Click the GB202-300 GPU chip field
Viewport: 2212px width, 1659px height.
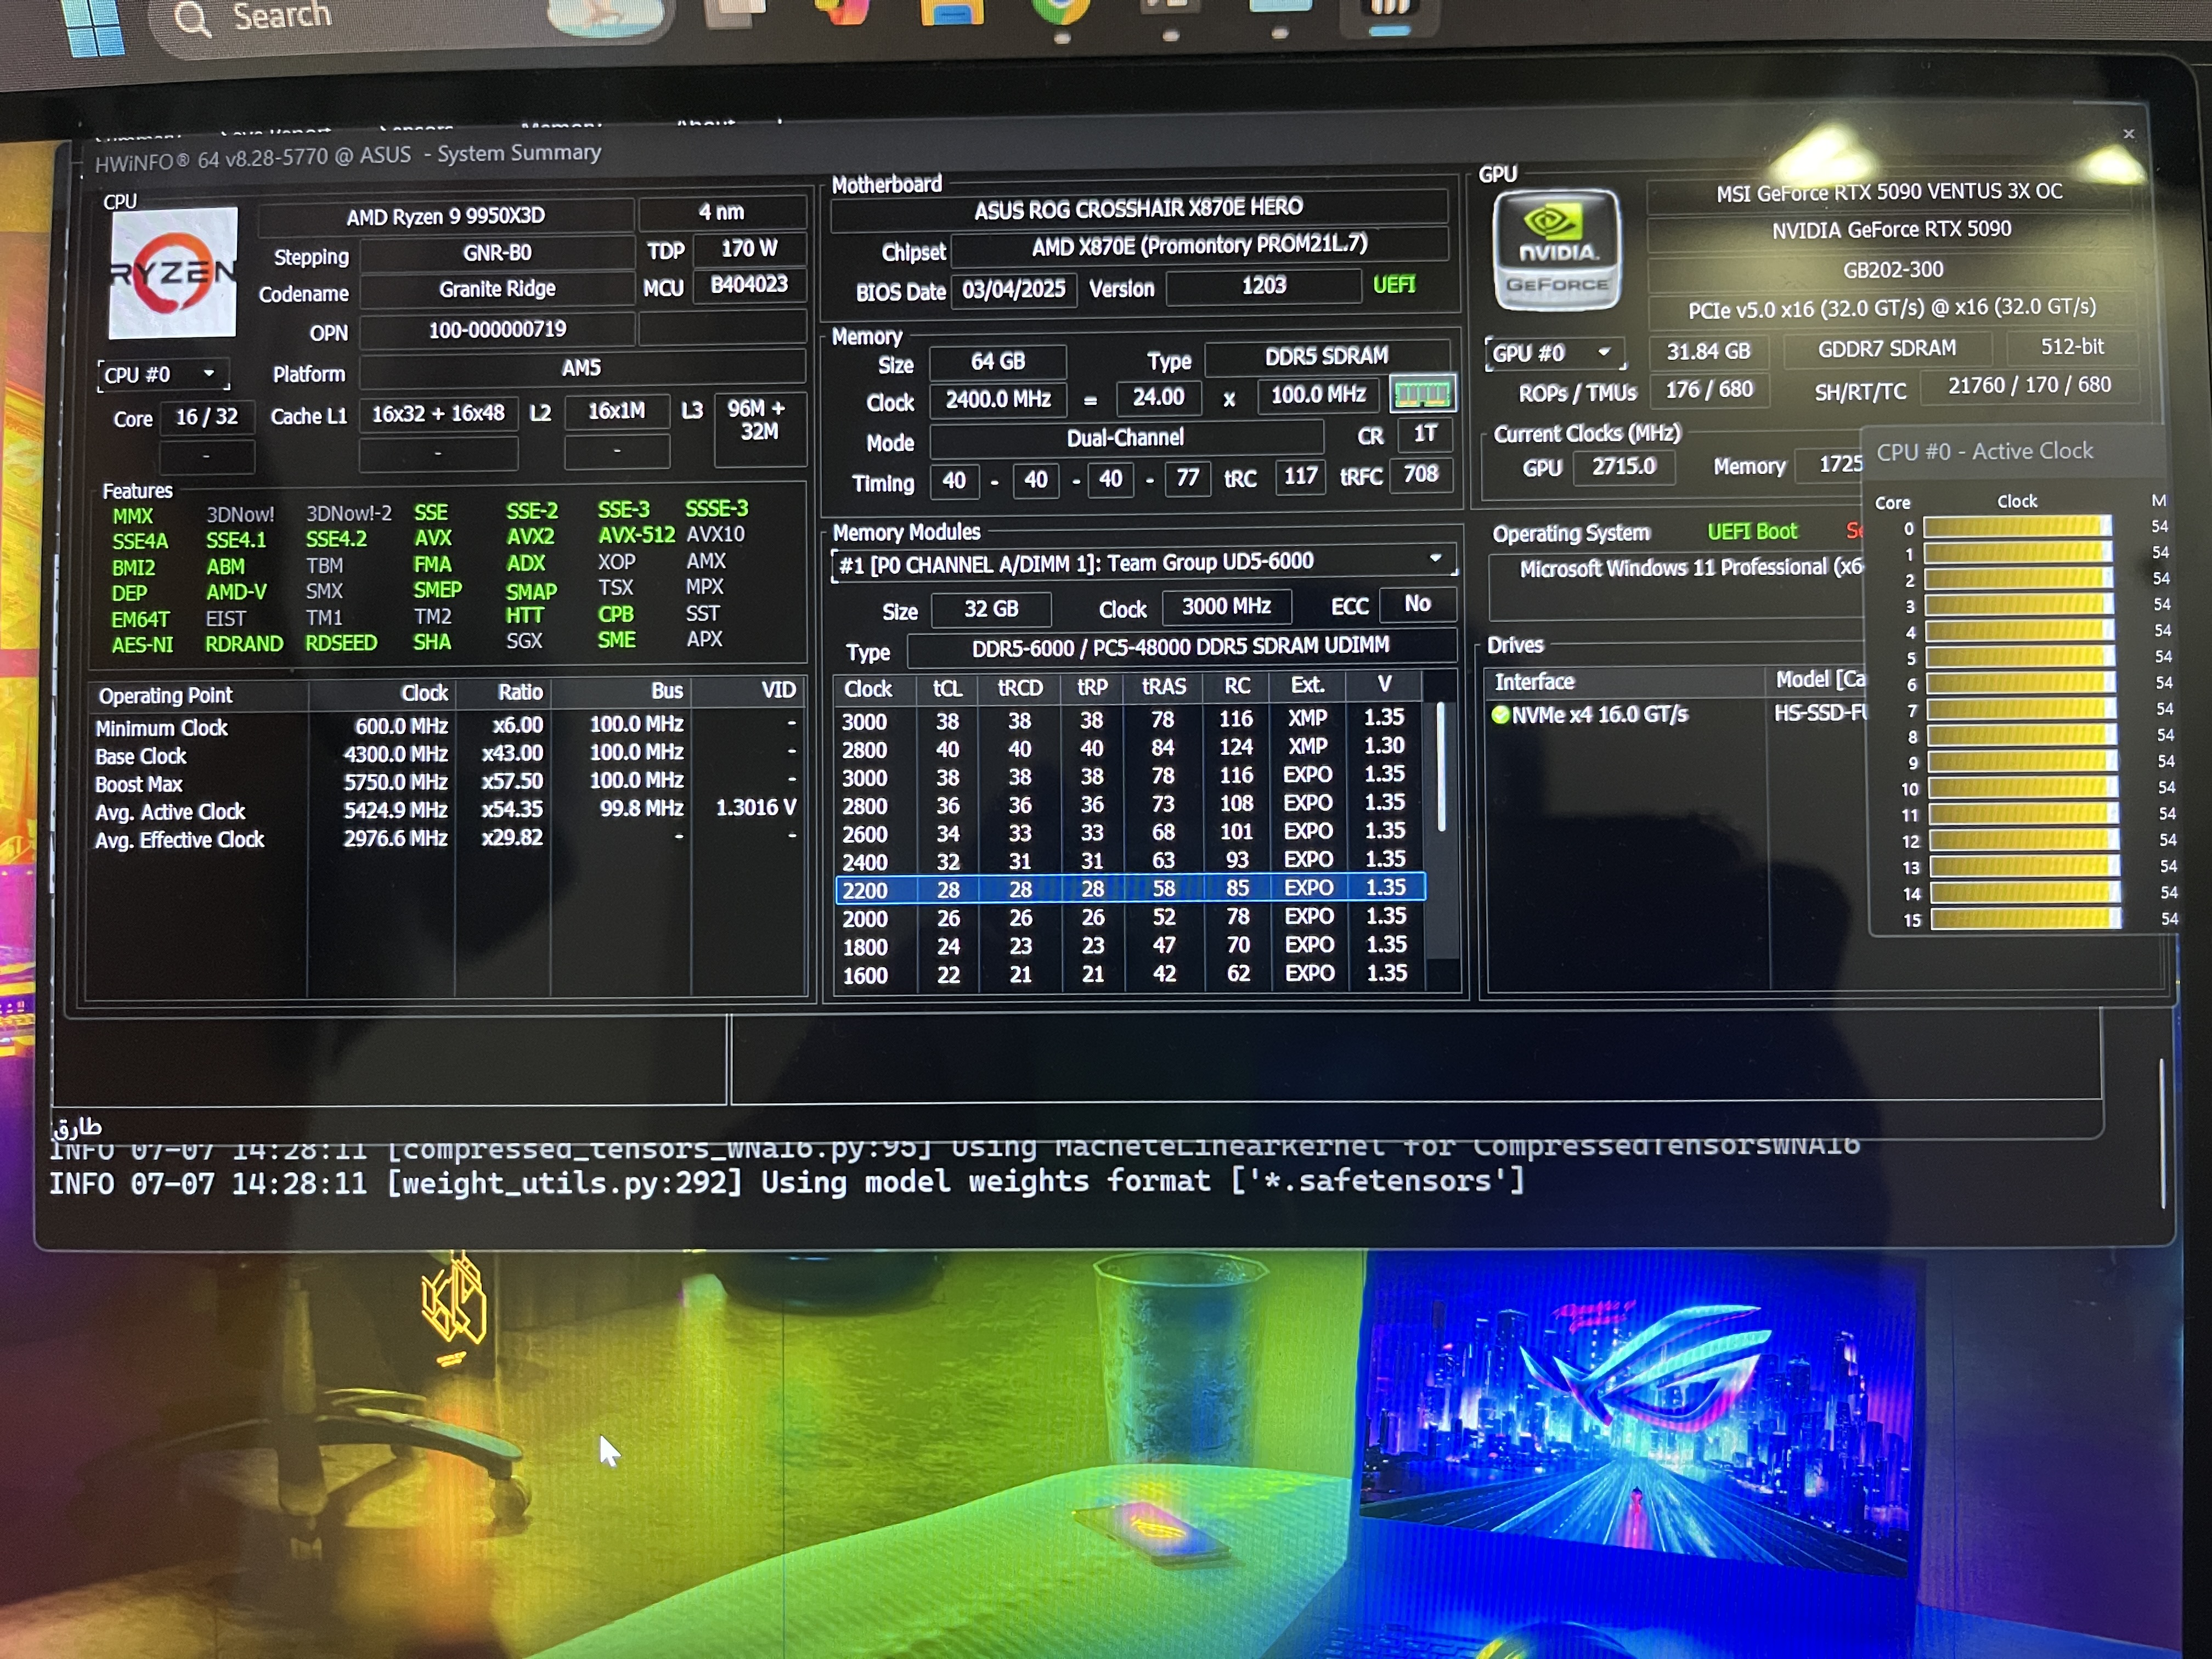[1892, 270]
